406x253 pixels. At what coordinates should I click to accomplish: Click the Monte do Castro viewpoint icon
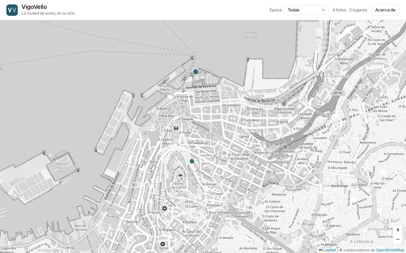(180, 176)
